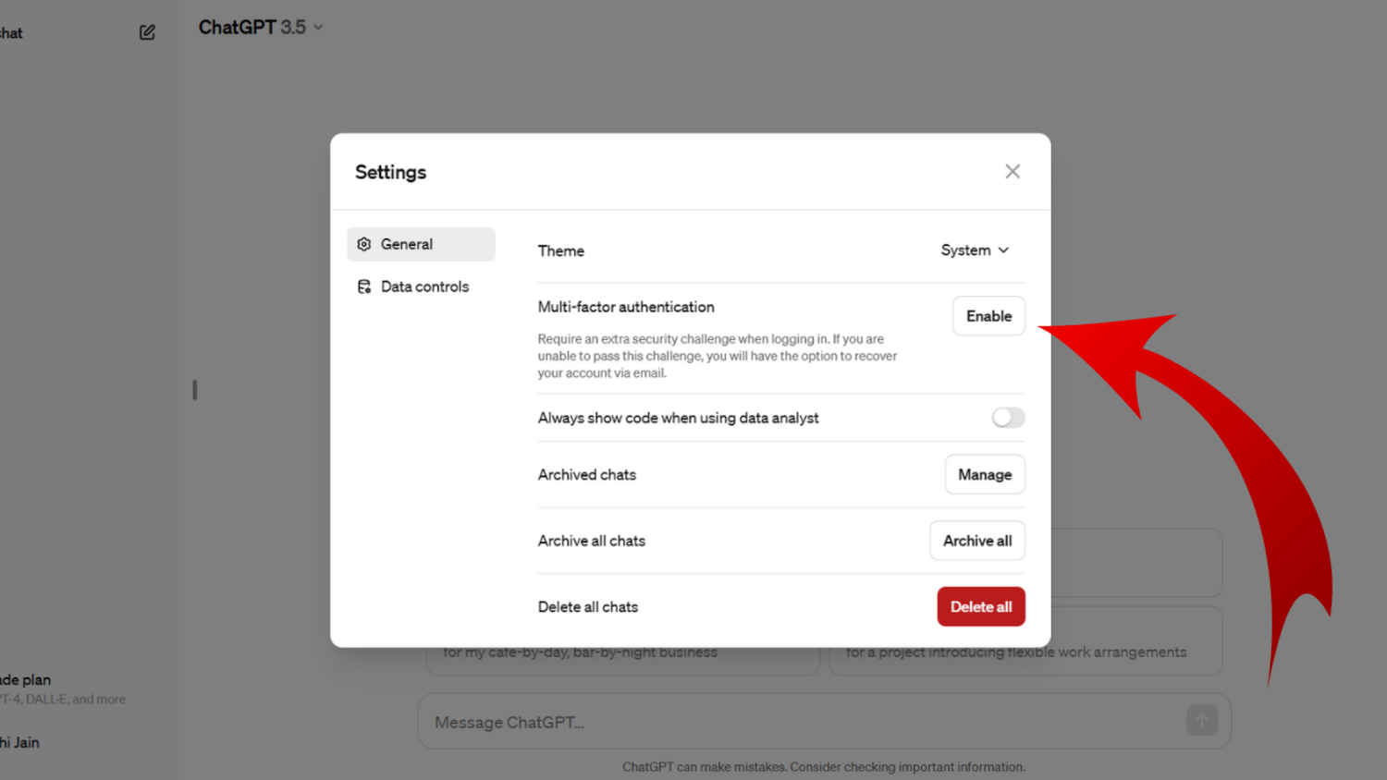
Task: Click the Data controls database icon
Action: (364, 286)
